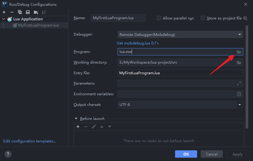Copy the selected configuration
The height and width of the screenshot is (161, 253).
tap(20, 12)
